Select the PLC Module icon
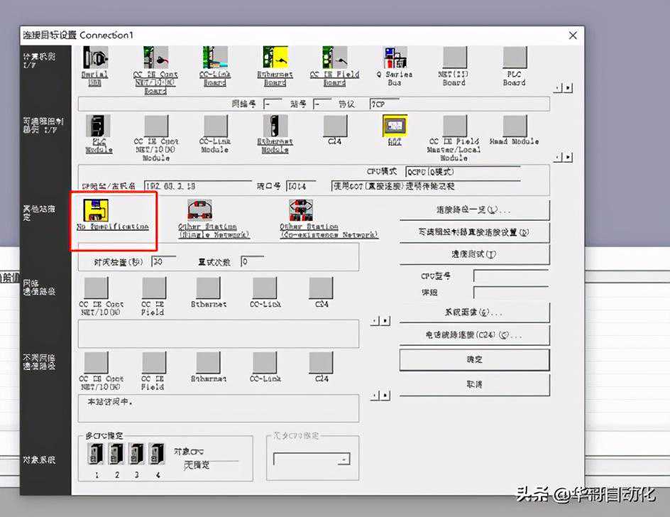Image resolution: width=670 pixels, height=517 pixels. 98,126
